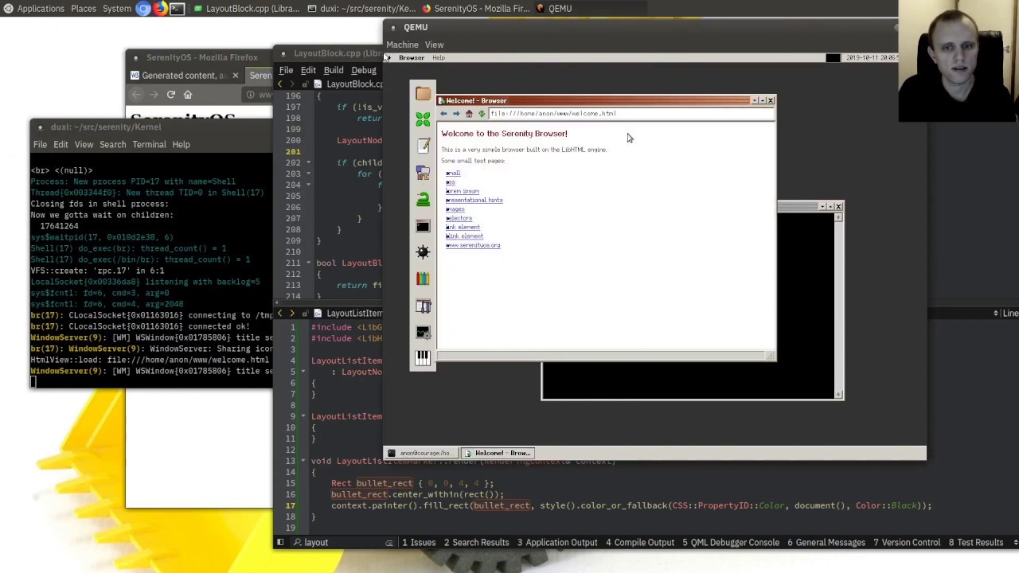The width and height of the screenshot is (1019, 573).
Task: Open the system monitor launcher icon
Action: pyautogui.click(x=423, y=332)
